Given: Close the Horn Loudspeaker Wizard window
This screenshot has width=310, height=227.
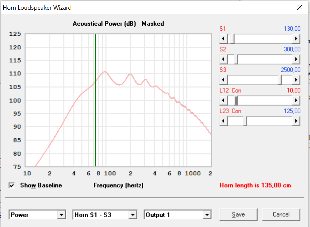Looking at the screenshot, I should 300,7.
